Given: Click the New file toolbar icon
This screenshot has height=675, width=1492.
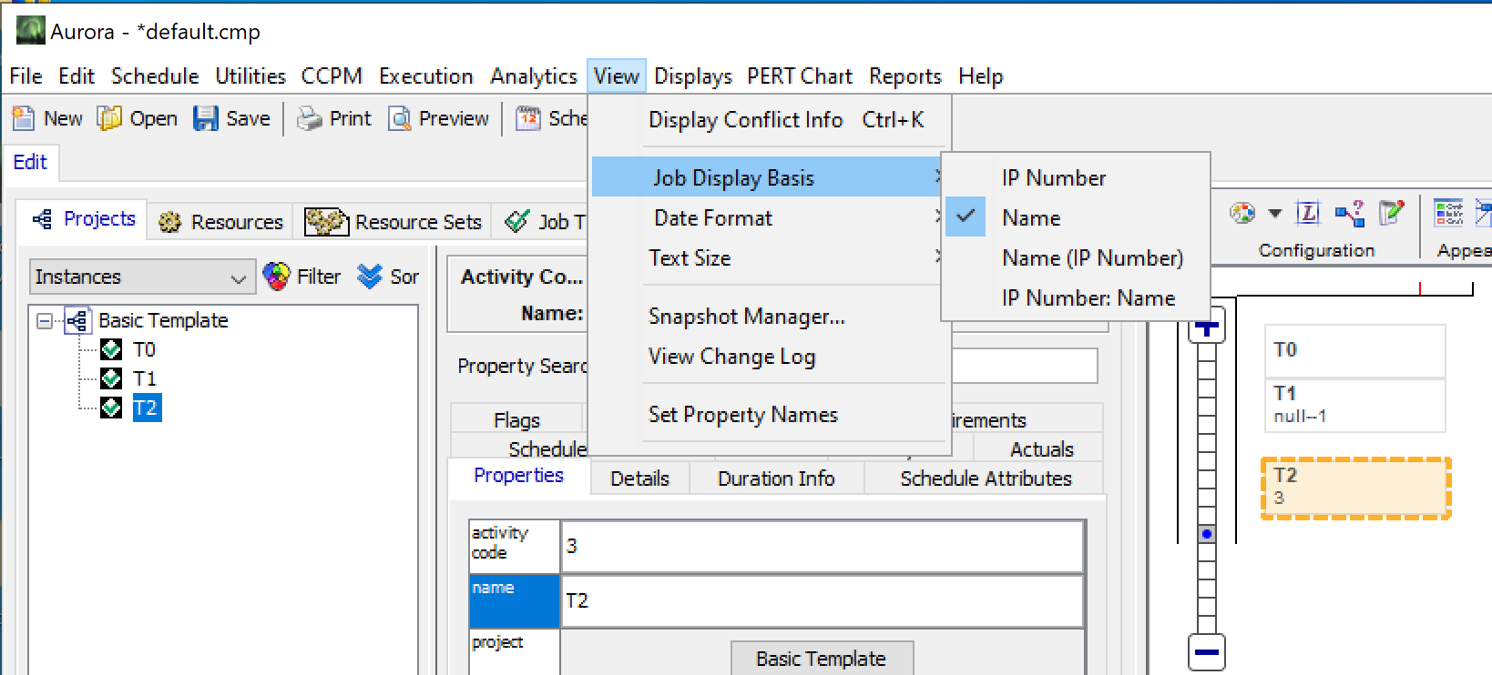Looking at the screenshot, I should pyautogui.click(x=23, y=118).
